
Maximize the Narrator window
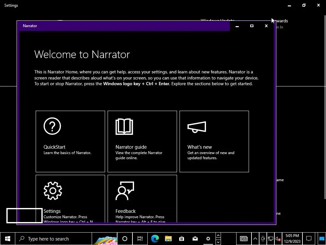252,26
